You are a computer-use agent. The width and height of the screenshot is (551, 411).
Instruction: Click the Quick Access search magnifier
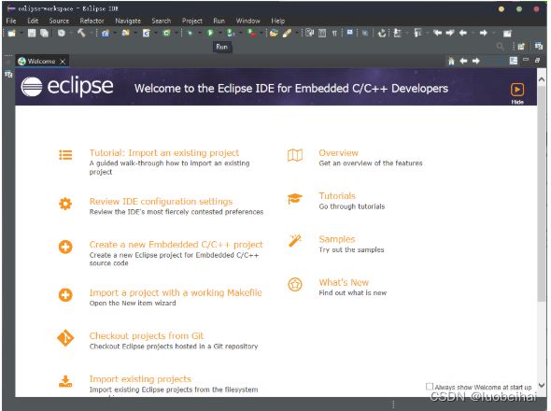pos(500,47)
